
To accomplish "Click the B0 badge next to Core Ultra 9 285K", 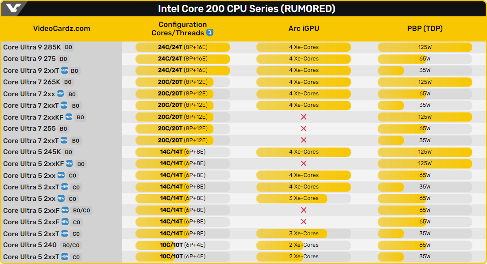I will 68,47.
